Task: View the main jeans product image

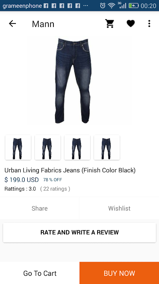Action: tap(79, 81)
